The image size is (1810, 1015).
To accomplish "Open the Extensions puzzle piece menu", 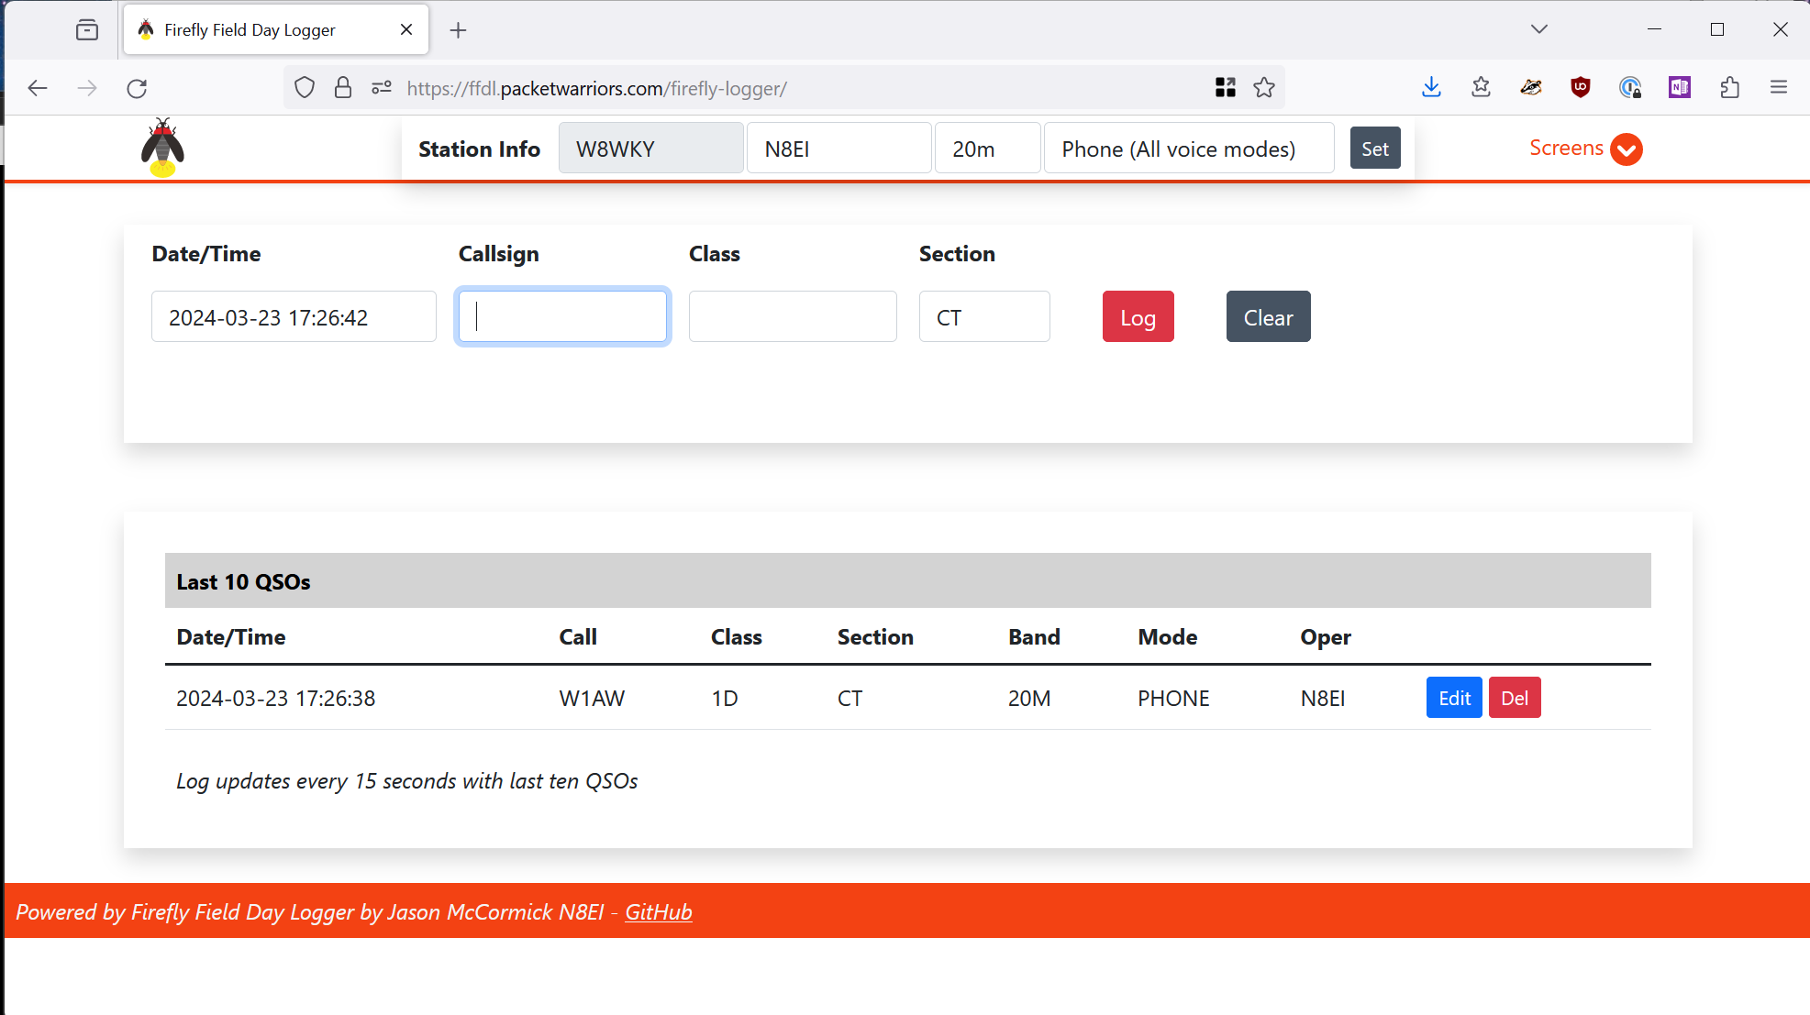I will [1729, 88].
